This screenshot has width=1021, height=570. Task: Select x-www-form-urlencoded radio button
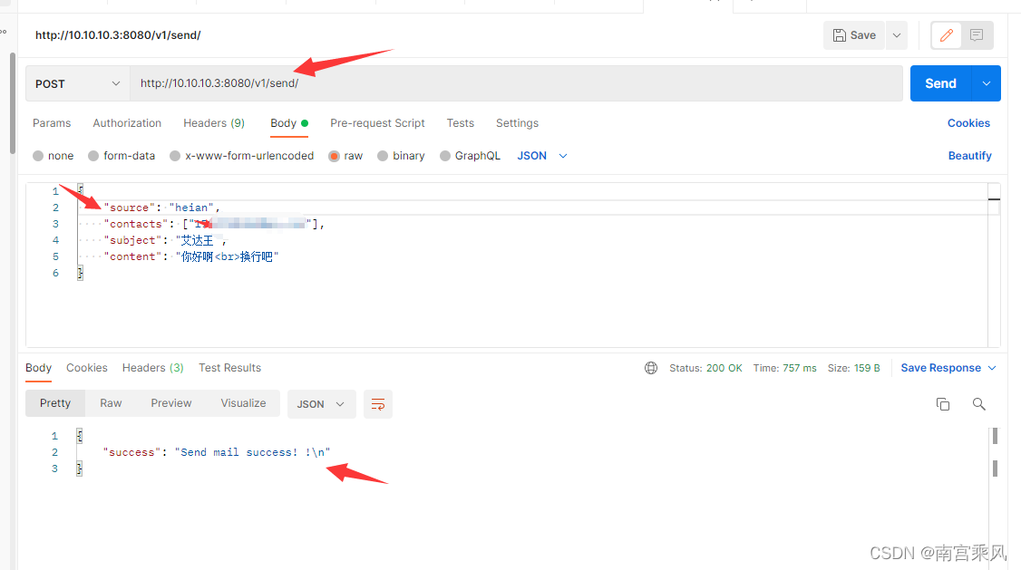click(174, 156)
